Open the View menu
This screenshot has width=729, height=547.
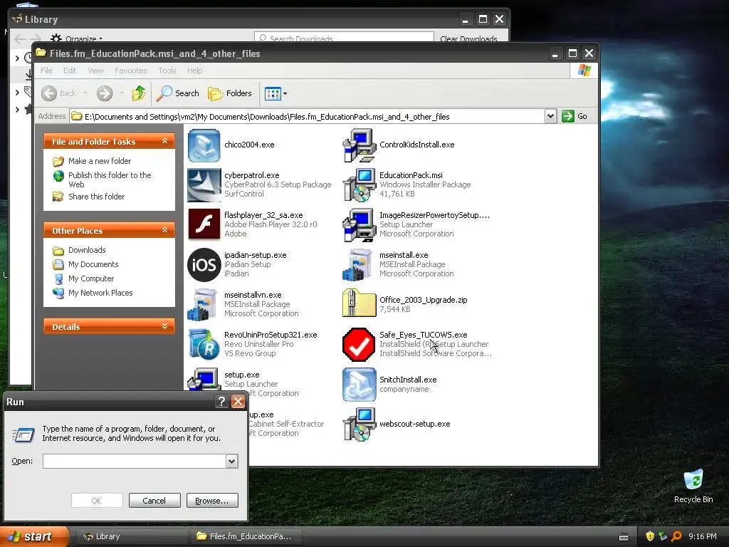click(x=96, y=71)
